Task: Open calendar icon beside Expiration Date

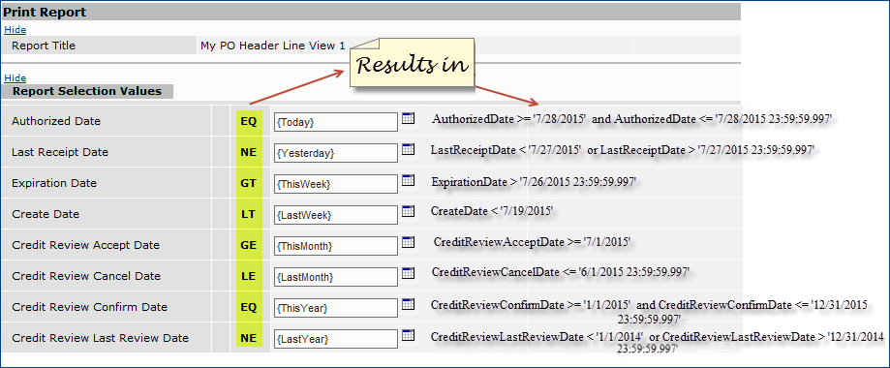Action: tap(408, 180)
